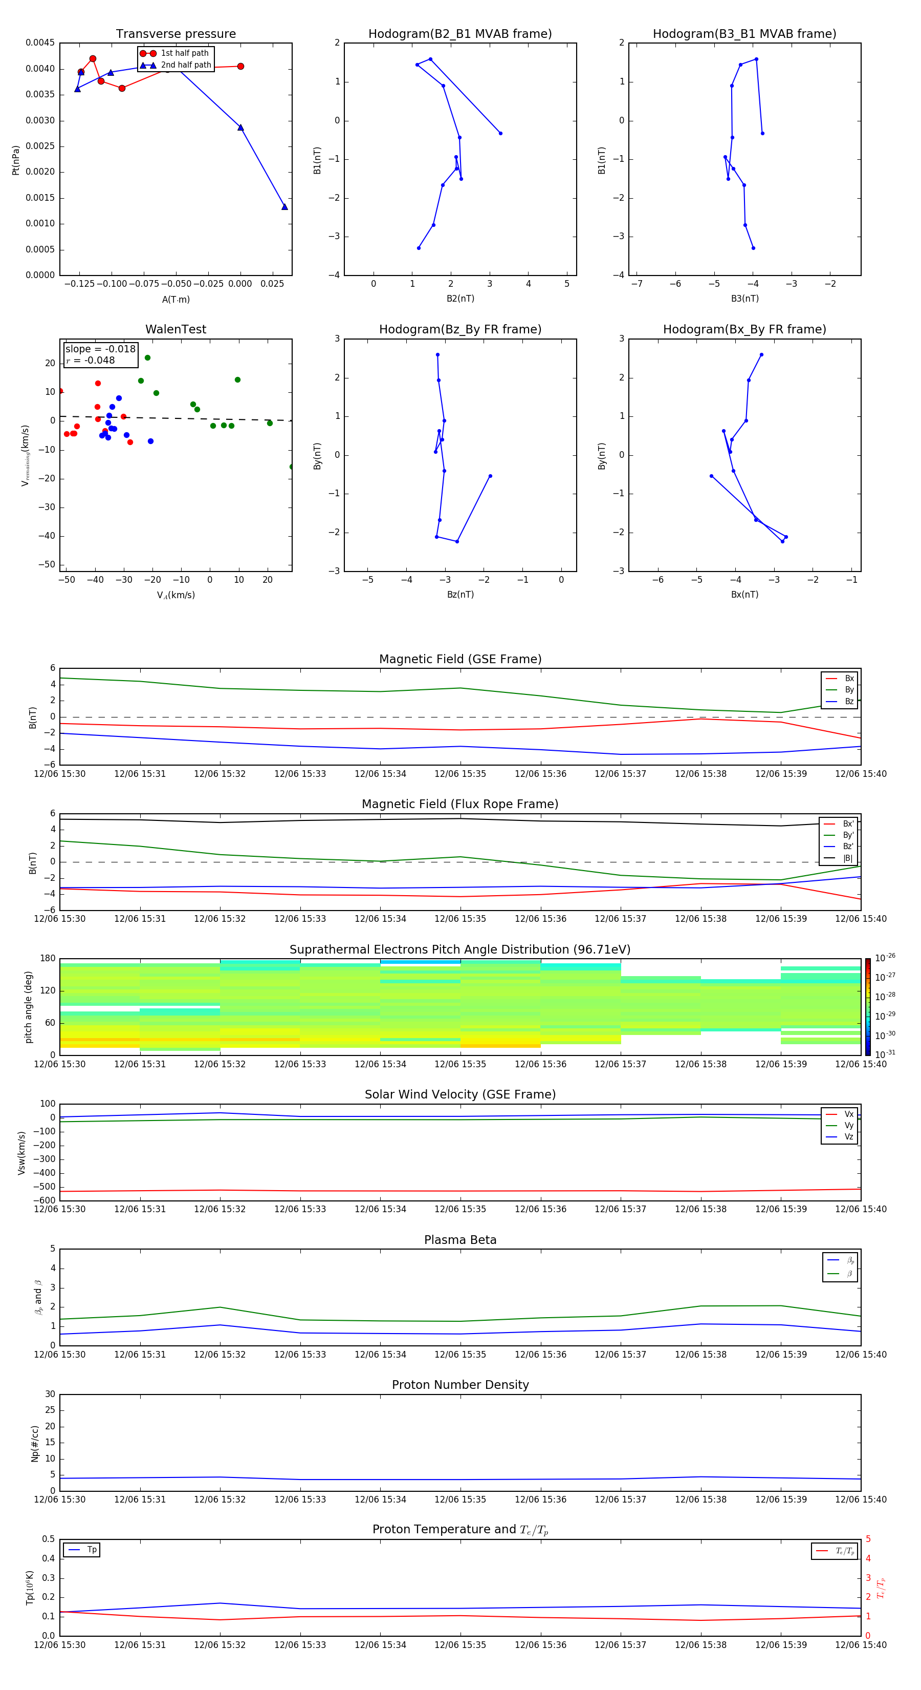Click "12/06 15:35" tick under Proton Temperature plot
Screen dimensions: 921x1690
pyautogui.click(x=460, y=1645)
